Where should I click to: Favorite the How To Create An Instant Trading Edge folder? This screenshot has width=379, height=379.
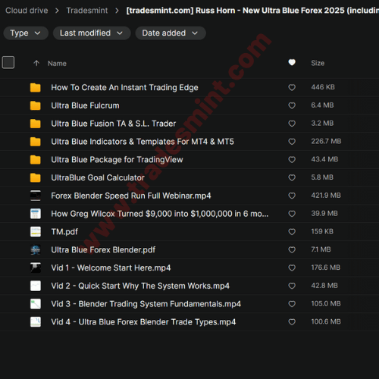[x=292, y=87]
